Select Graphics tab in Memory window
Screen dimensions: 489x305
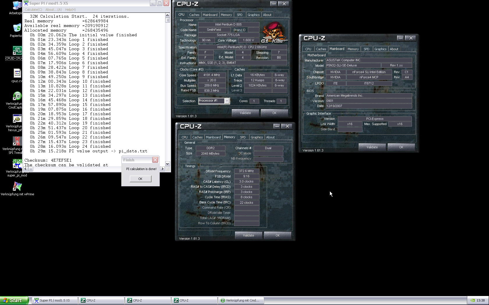tap(257, 137)
